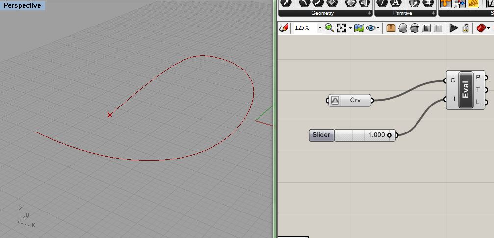Click the sketch pencil icon in canvas toolbar
The width and height of the screenshot is (494, 238).
pyautogui.click(x=284, y=28)
